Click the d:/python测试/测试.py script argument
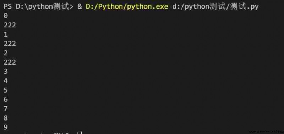The width and height of the screenshot is (284, 134). tap(215, 7)
